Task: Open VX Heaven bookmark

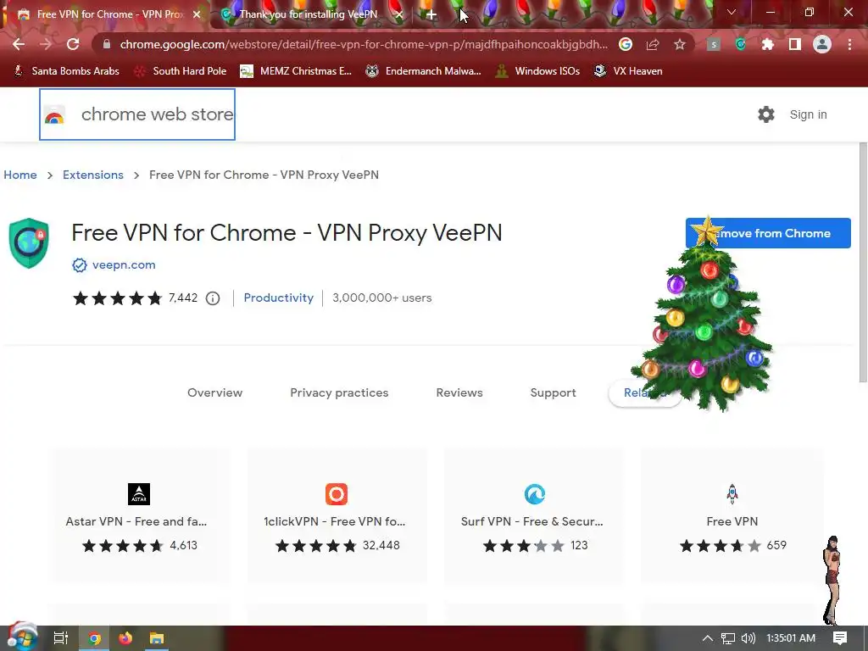Action: click(628, 71)
